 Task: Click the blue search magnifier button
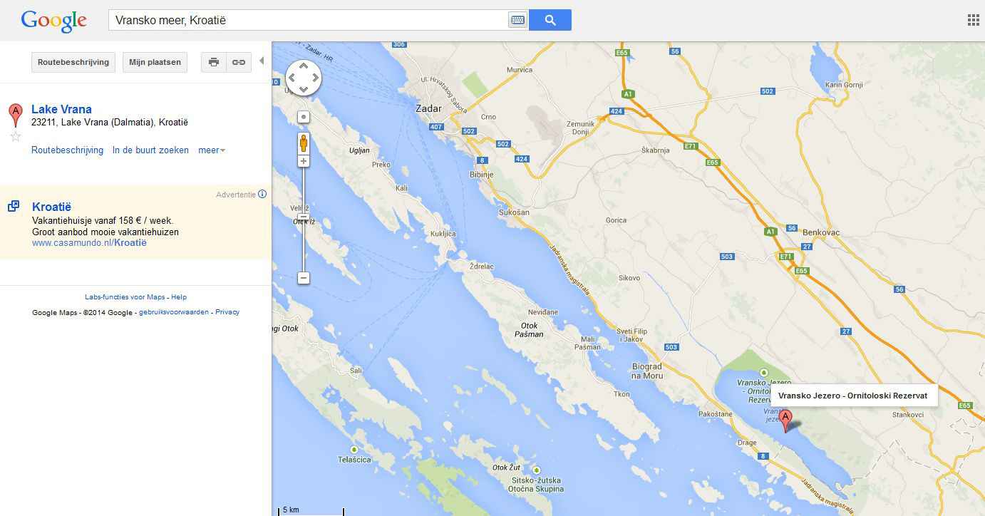pos(550,20)
